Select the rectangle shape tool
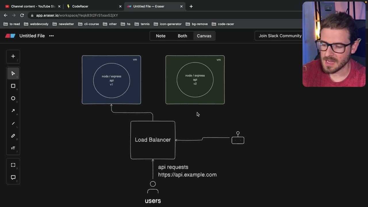Screen dimensions: 368x207 13,86
